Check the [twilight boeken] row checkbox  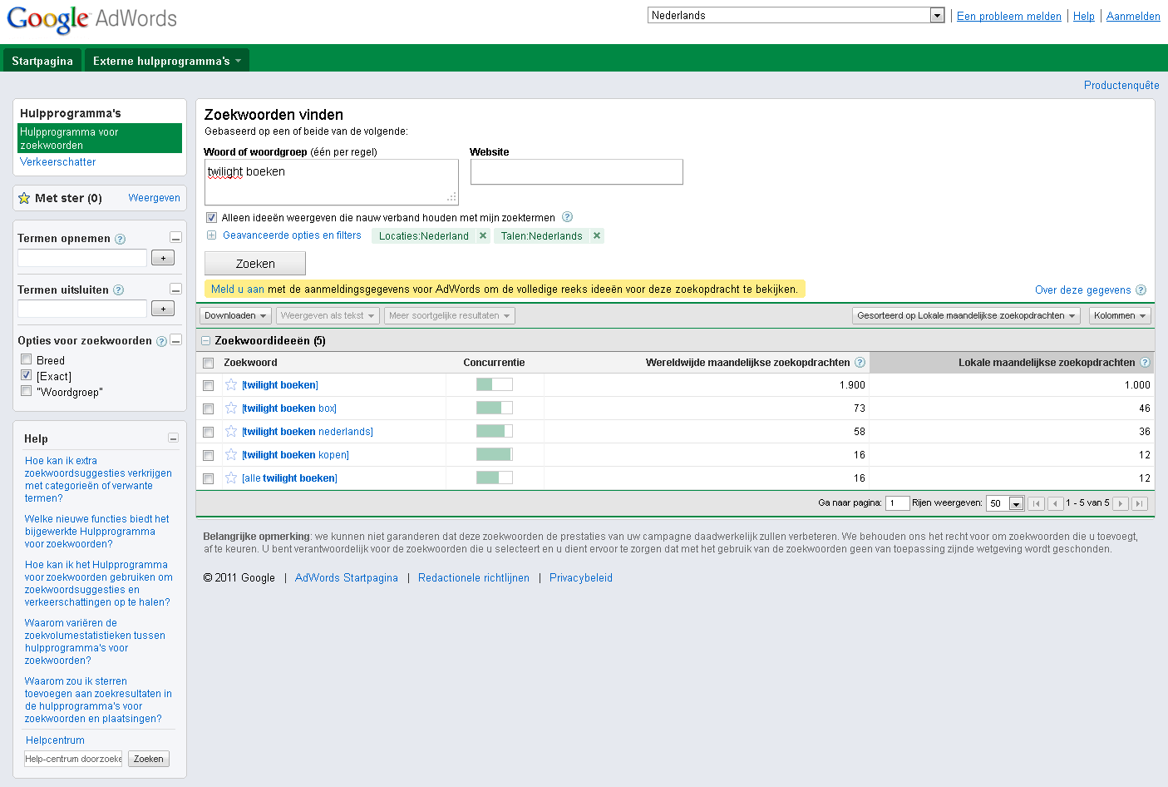(x=209, y=385)
